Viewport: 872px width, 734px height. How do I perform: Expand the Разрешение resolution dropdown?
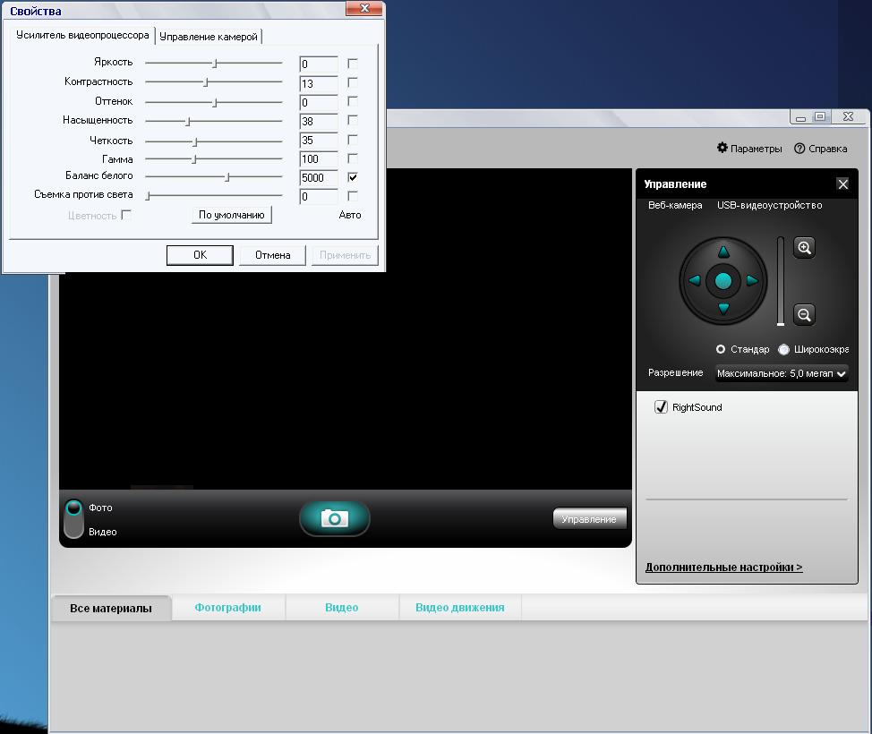point(781,373)
